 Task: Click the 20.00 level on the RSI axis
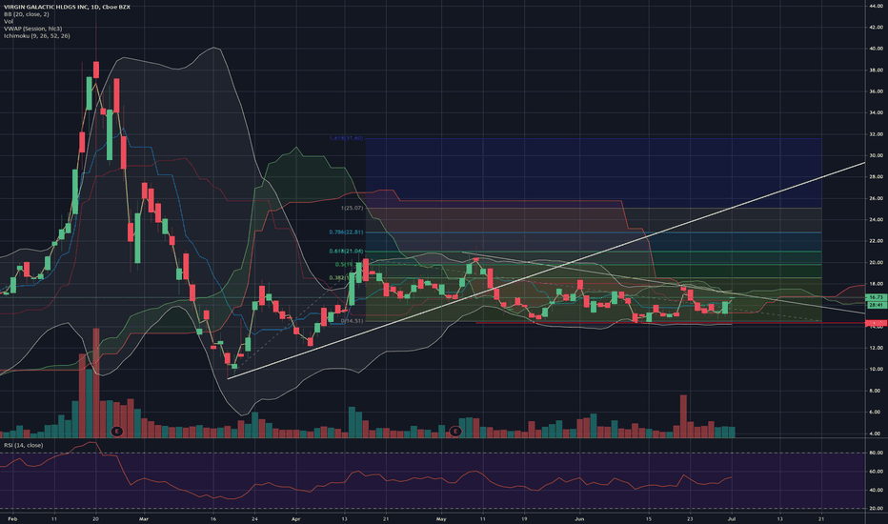[876, 509]
